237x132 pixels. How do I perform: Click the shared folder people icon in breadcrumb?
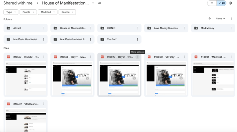click(x=100, y=3)
